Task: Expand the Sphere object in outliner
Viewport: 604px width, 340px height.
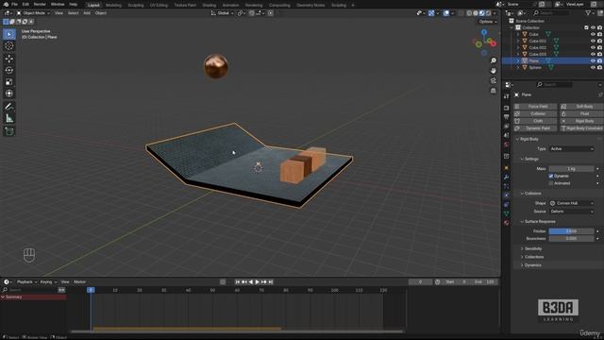Action: pos(518,67)
